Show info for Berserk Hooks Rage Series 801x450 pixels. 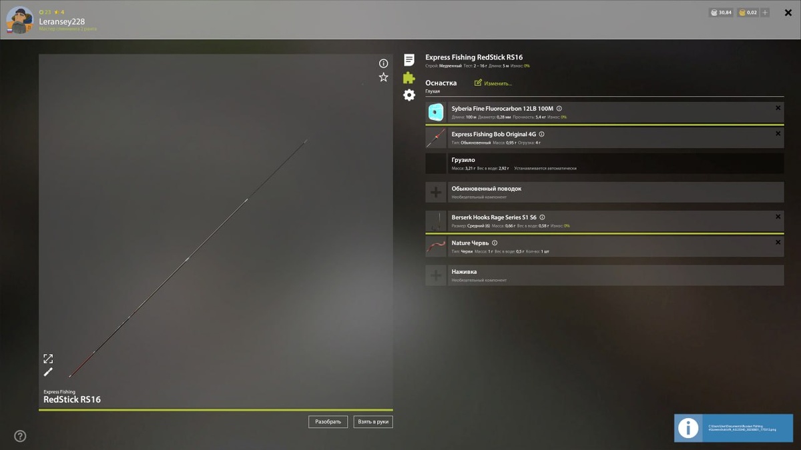(542, 217)
